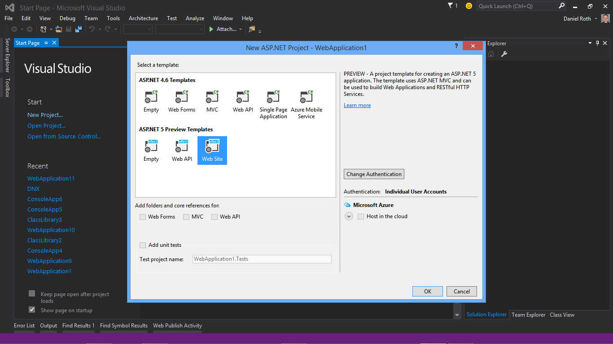Check the MVC folder references checkbox
Image resolution: width=613 pixels, height=344 pixels.
(186, 217)
